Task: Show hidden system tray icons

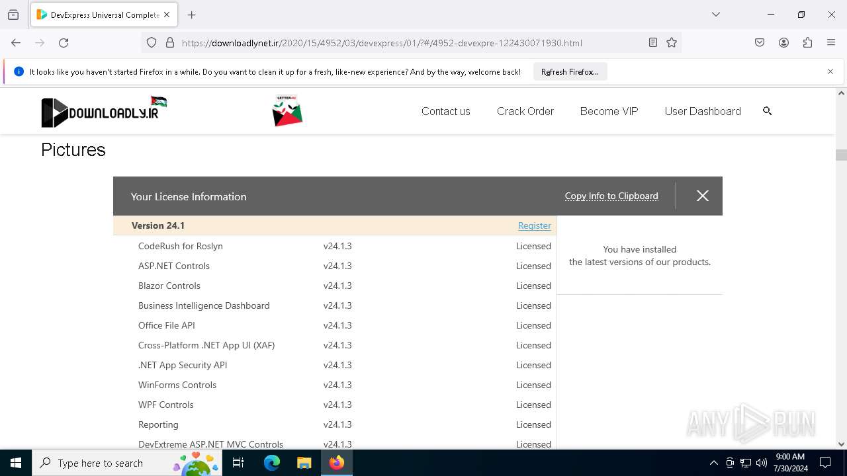Action: click(713, 463)
